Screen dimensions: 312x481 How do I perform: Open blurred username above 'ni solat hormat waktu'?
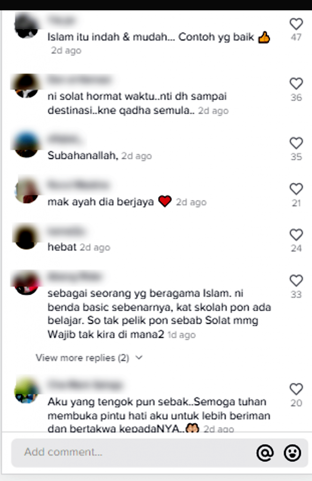pyautogui.click(x=80, y=80)
